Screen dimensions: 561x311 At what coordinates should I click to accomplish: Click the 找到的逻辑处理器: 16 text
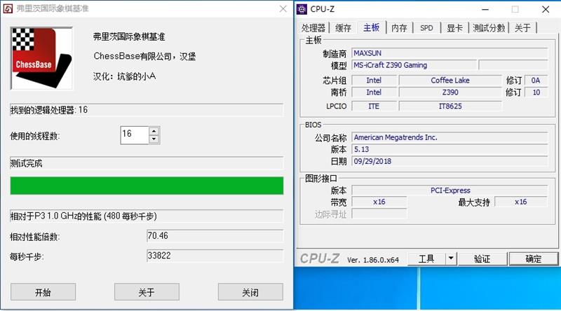pos(49,110)
